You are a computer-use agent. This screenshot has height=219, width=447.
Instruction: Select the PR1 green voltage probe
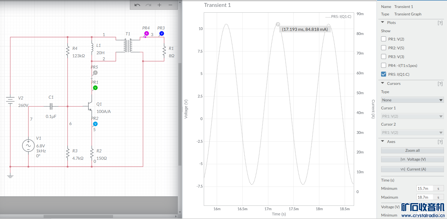[x=95, y=88]
